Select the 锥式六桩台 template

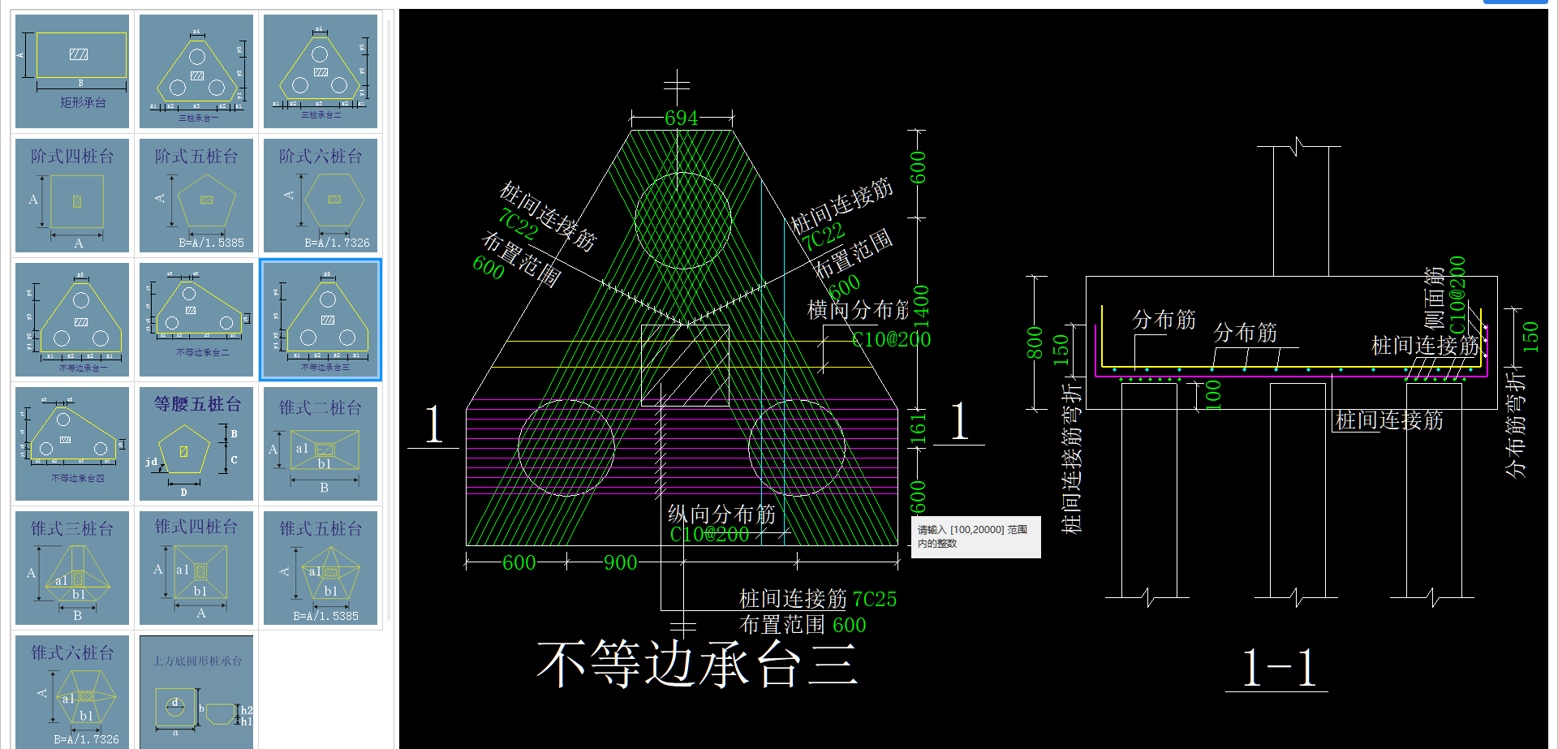(x=72, y=692)
